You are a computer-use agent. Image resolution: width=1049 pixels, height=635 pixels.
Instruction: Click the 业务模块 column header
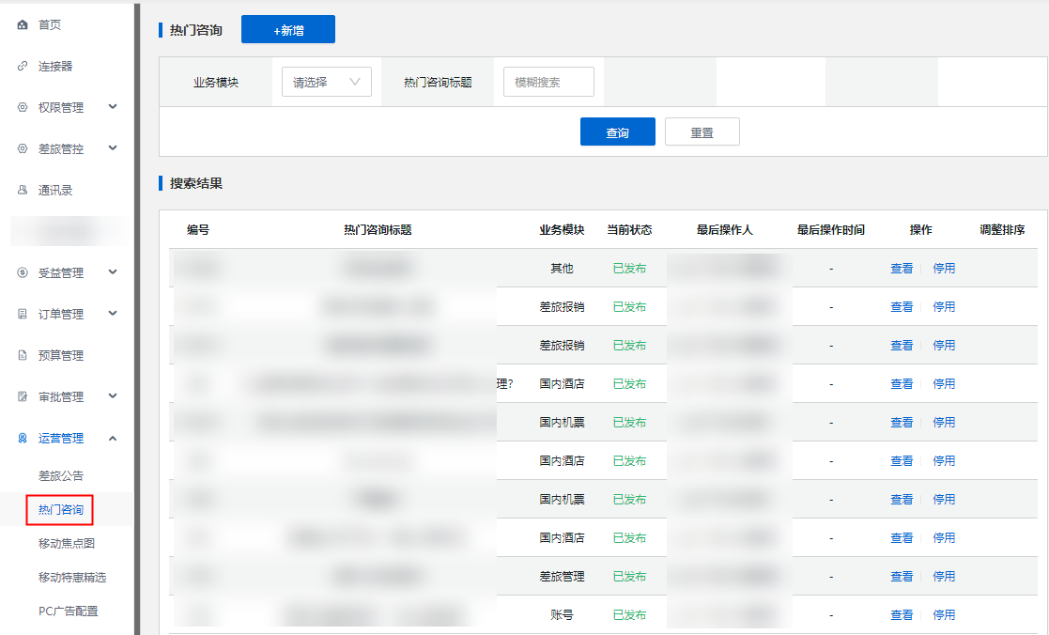pos(562,229)
